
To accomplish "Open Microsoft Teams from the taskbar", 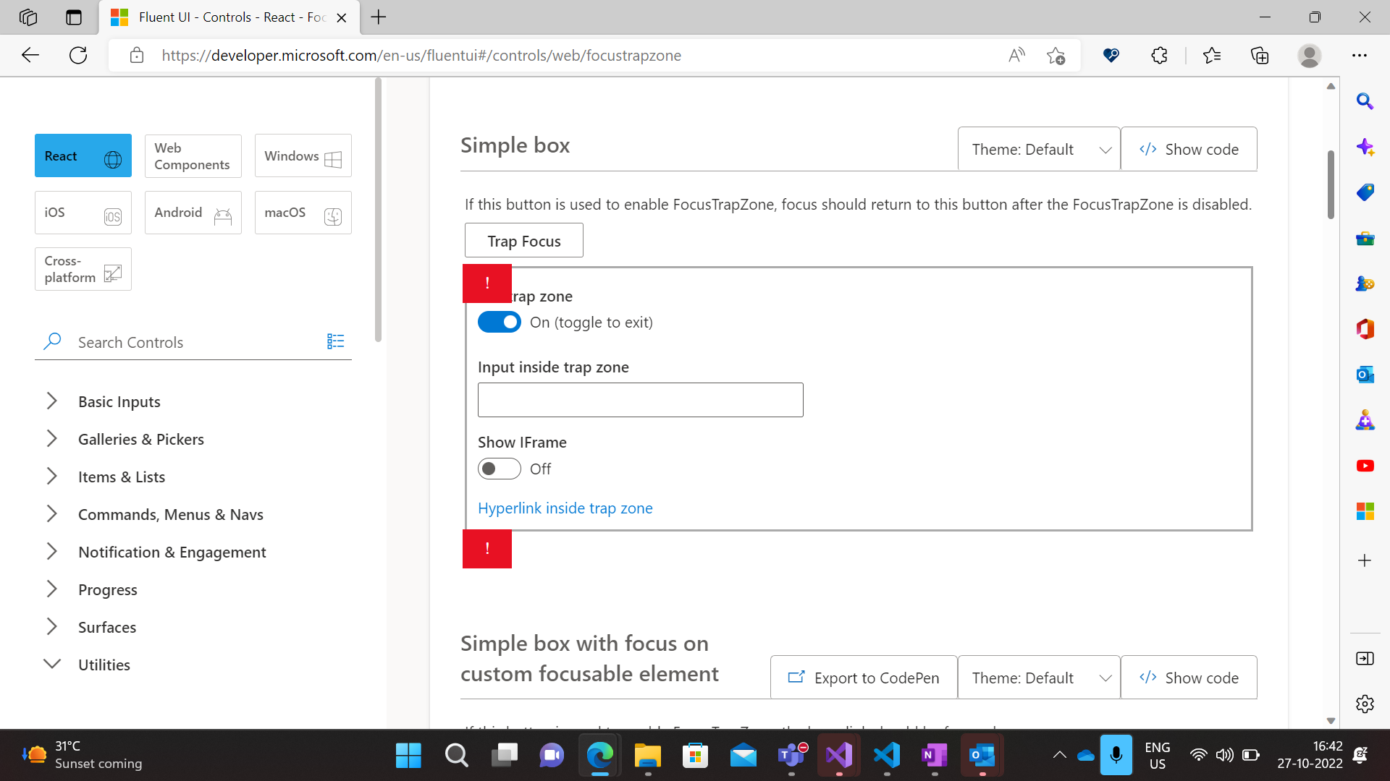I will 791,755.
